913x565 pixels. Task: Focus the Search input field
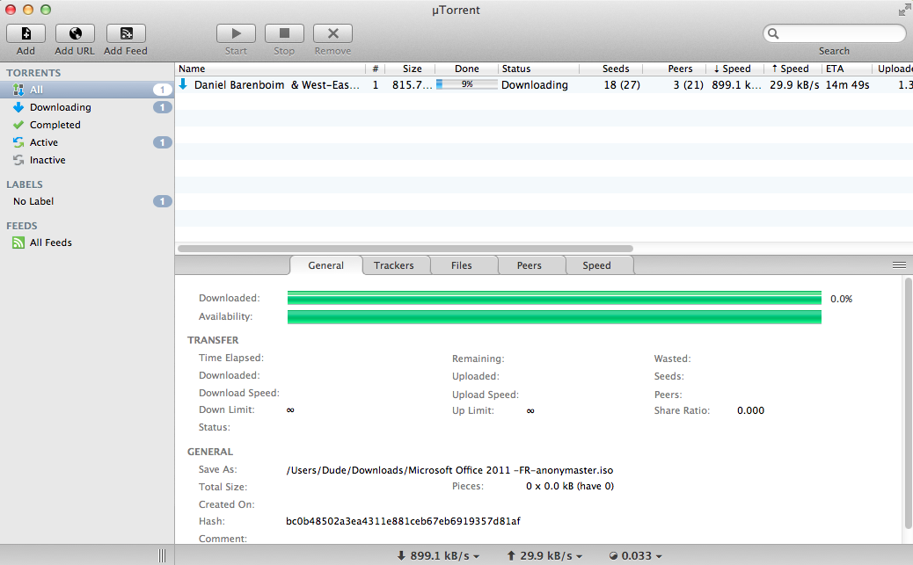835,33
